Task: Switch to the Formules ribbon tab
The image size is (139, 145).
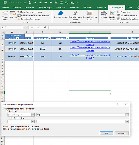Action: 61,8
